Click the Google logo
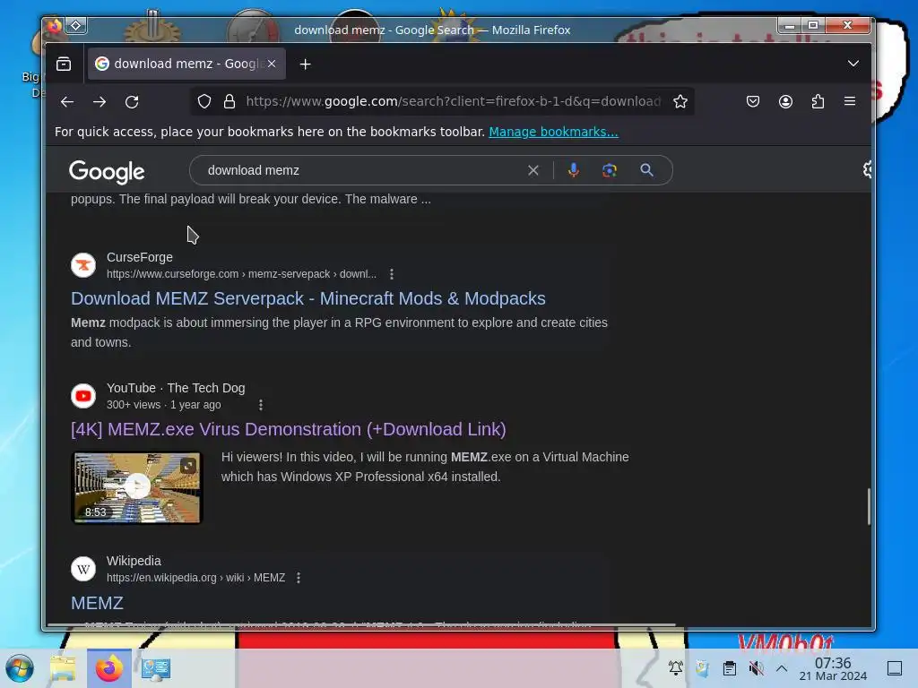This screenshot has width=918, height=688. coord(107,171)
